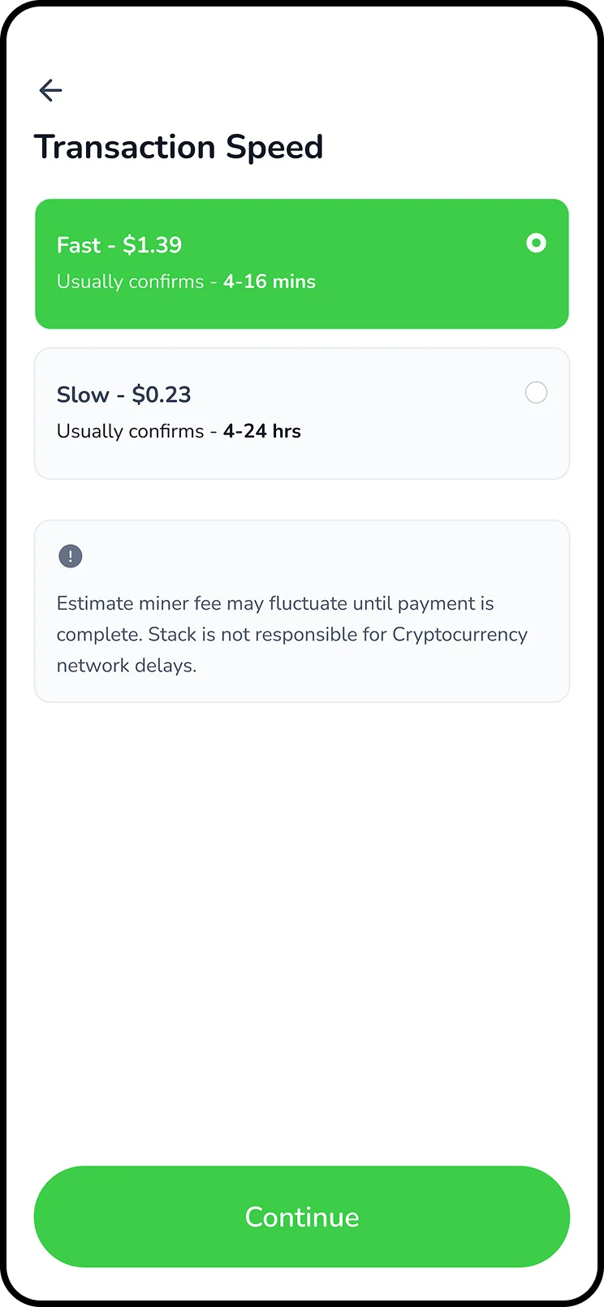Screen dimensions: 604x1307
Task: Click the Fast - $1.39 label
Action: (119, 244)
